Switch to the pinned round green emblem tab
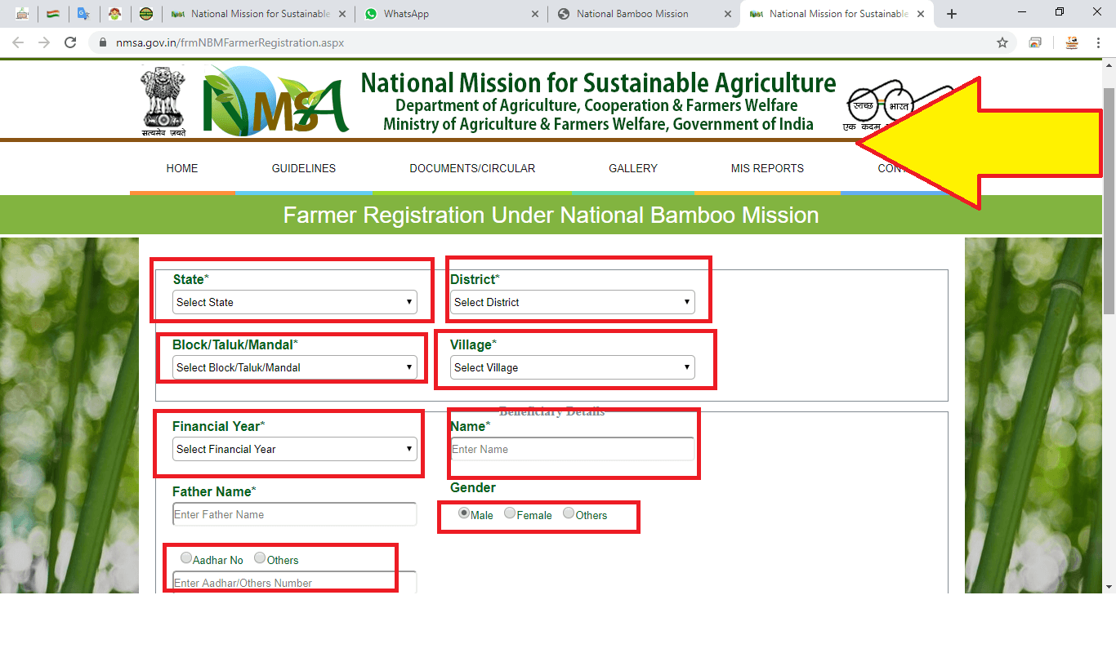 coord(145,14)
